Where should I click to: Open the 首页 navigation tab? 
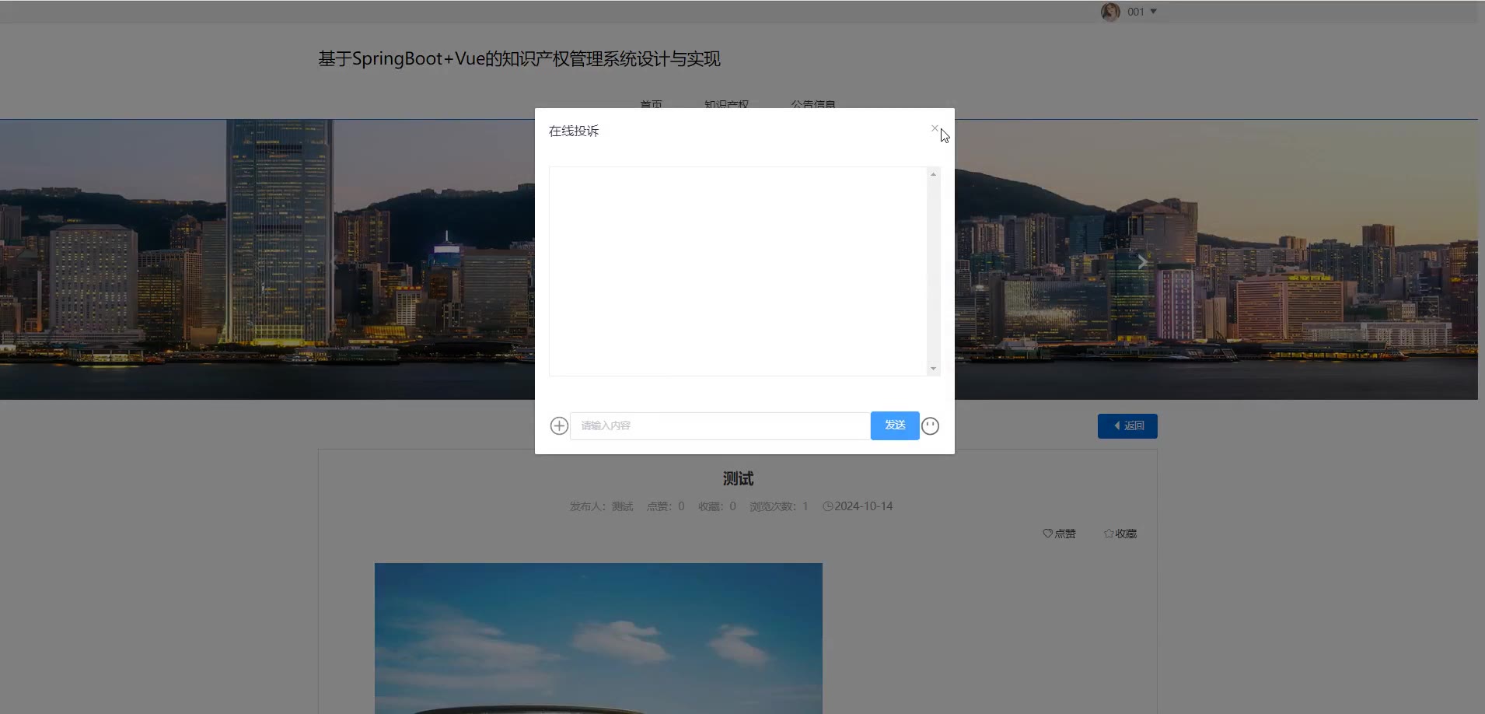point(651,104)
